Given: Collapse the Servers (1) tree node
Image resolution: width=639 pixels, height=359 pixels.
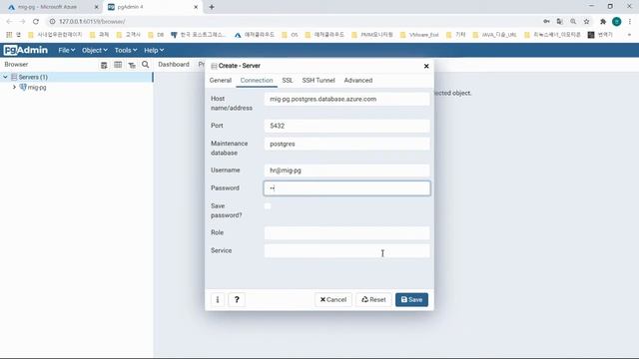Looking at the screenshot, I should point(5,77).
